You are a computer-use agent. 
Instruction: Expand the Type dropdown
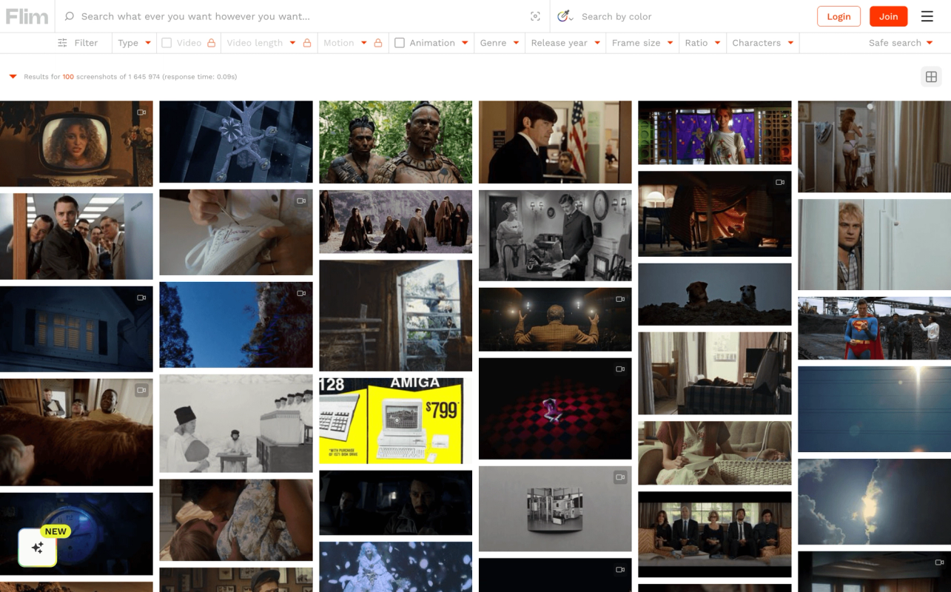pos(135,43)
